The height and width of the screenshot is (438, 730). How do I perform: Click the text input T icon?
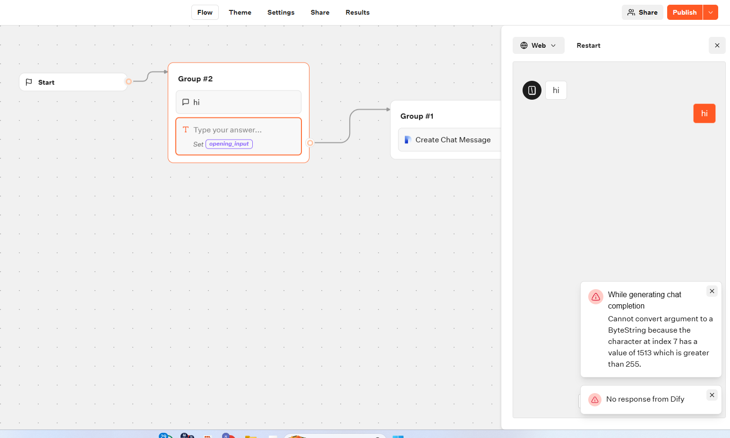pyautogui.click(x=186, y=129)
